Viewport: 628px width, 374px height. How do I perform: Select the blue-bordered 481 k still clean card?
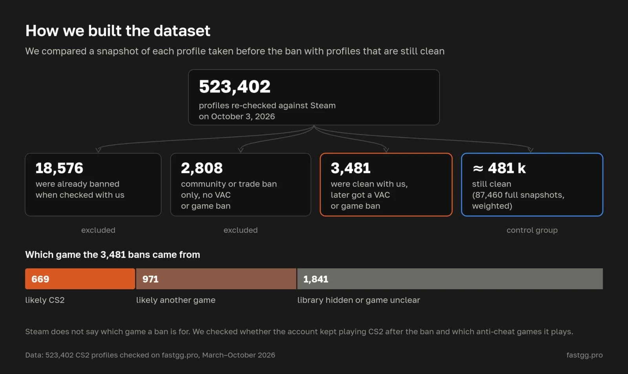(532, 184)
